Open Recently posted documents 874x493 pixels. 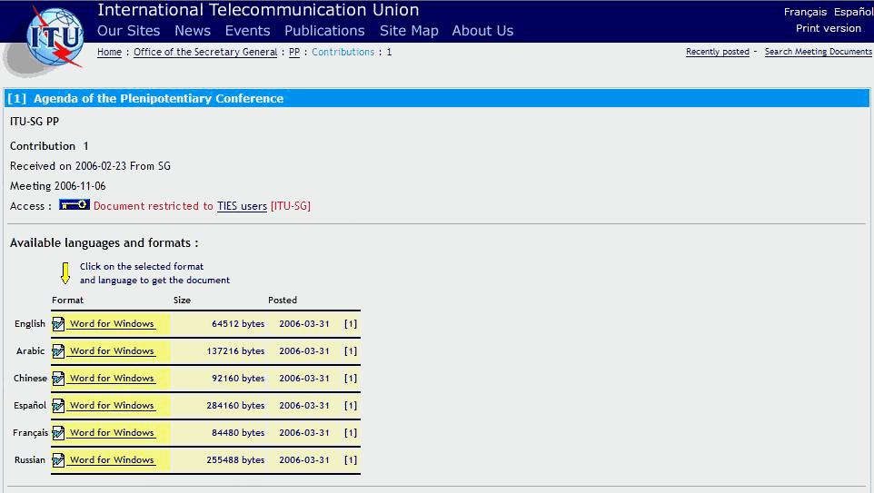[x=718, y=51]
